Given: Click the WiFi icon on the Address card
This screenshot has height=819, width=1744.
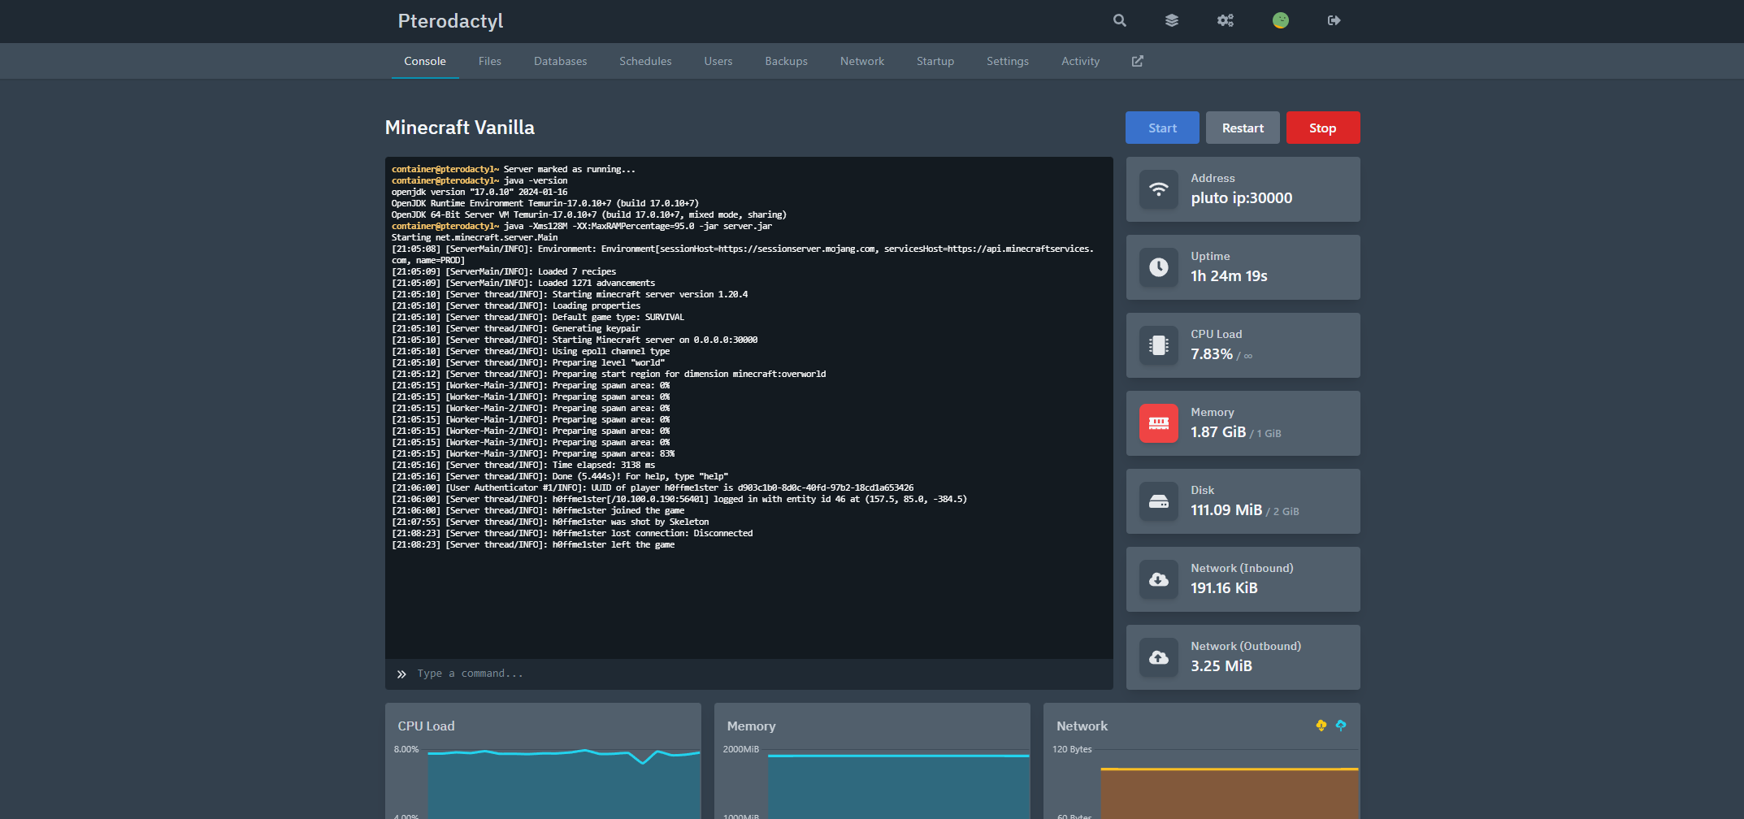Looking at the screenshot, I should [x=1158, y=189].
